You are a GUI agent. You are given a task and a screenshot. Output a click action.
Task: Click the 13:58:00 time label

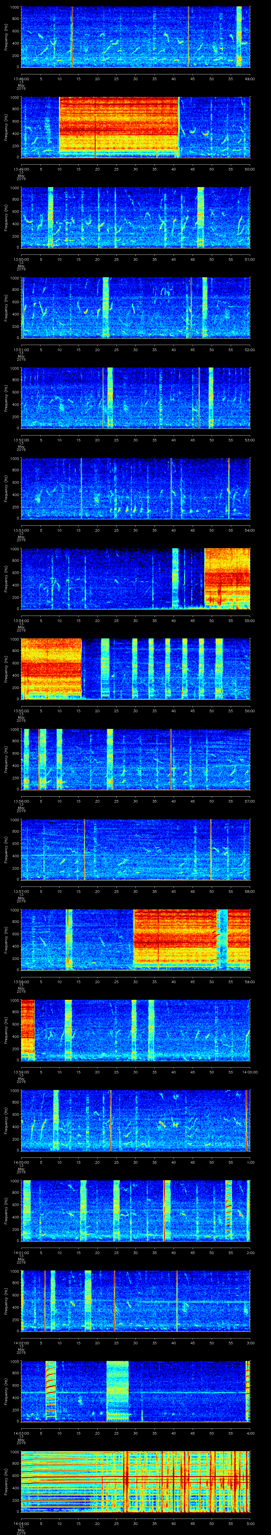21,982
